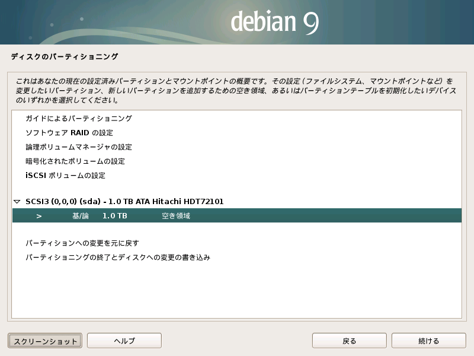The height and width of the screenshot is (356, 474).
Task: Click the debian 9 logo banner
Action: [275, 22]
